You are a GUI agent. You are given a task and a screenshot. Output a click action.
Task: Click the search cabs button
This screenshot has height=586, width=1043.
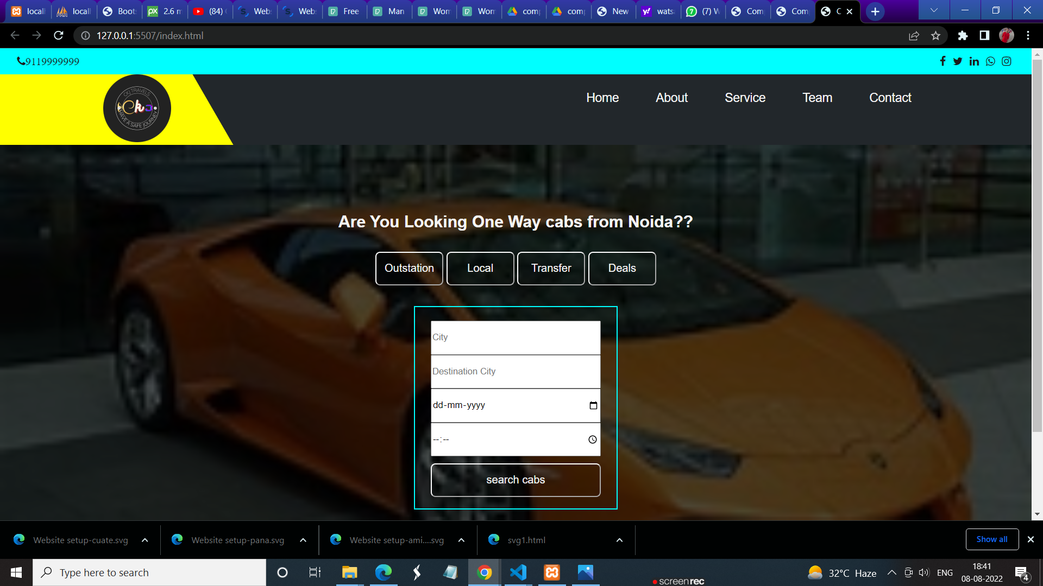[x=516, y=480]
